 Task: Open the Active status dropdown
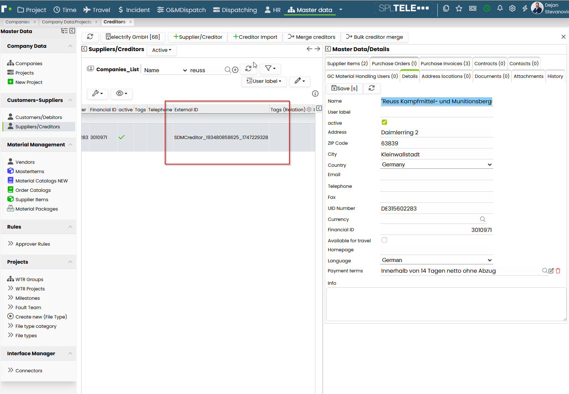(x=162, y=50)
